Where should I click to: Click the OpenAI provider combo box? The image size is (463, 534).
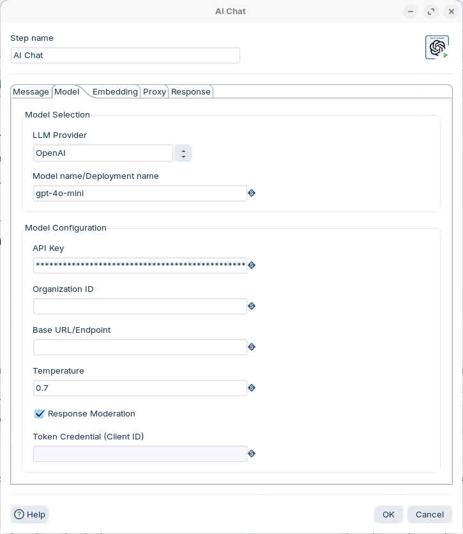pos(103,153)
